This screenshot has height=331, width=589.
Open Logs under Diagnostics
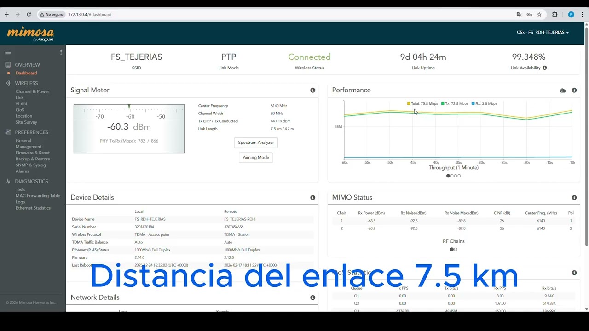(20, 202)
